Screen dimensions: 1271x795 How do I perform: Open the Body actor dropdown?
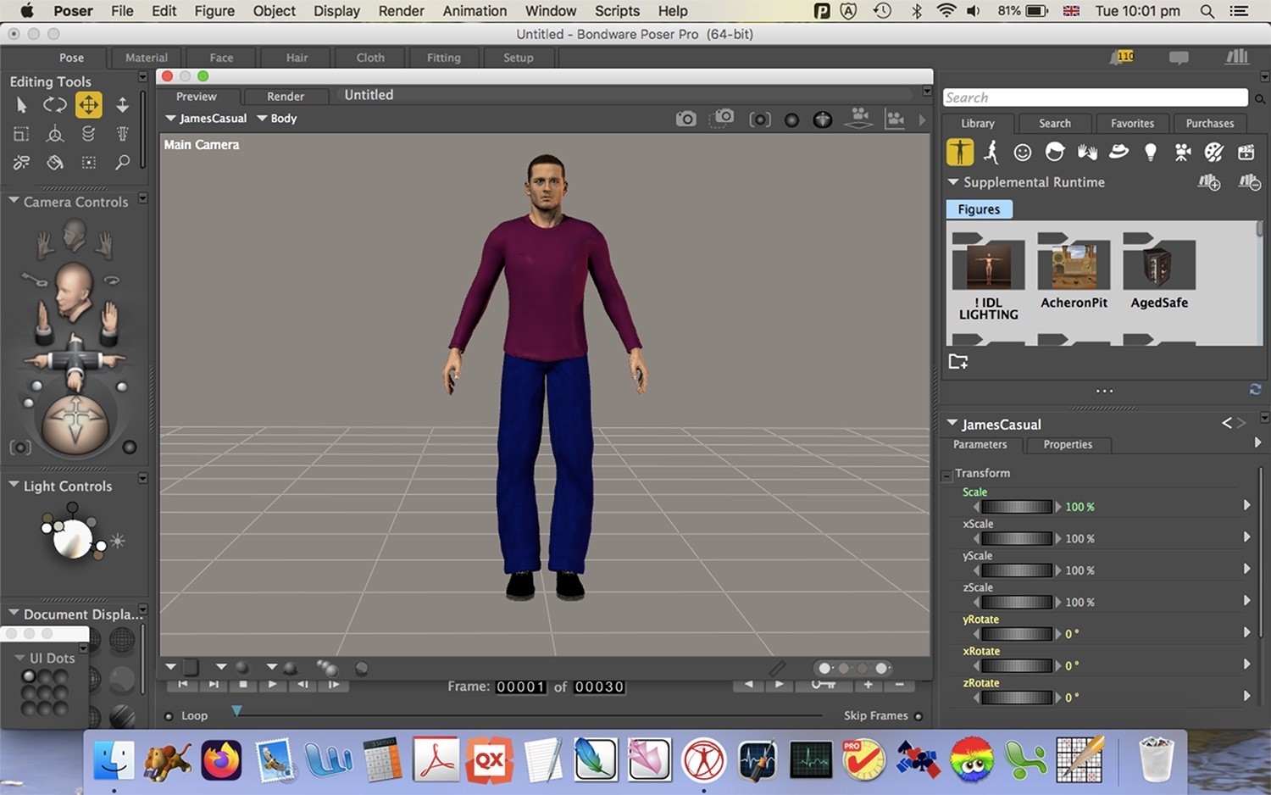[277, 119]
